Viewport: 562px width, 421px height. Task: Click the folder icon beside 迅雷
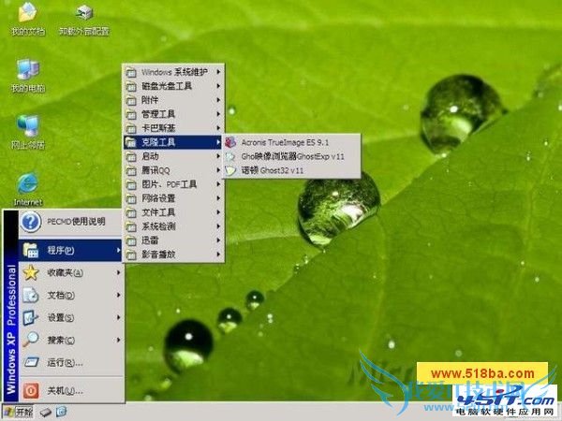tap(131, 240)
